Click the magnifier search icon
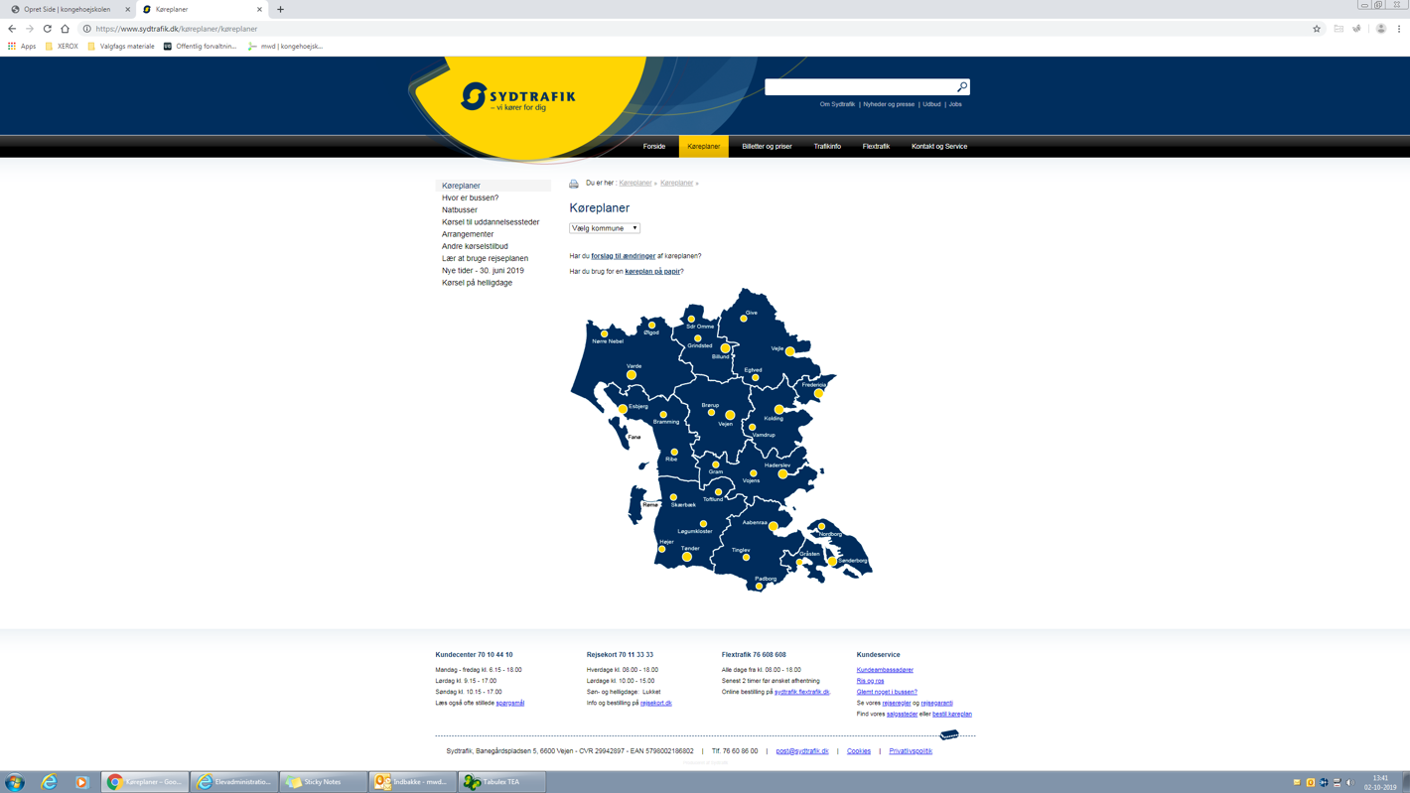This screenshot has height=793, width=1410. [x=961, y=87]
